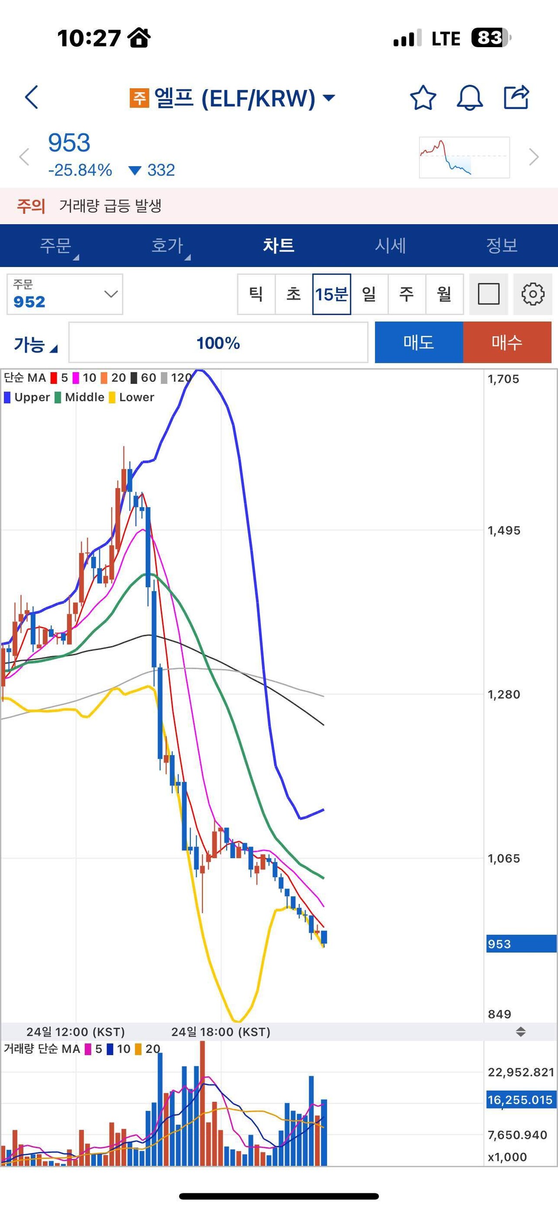Switch to the 호가 tab
Image resolution: width=558 pixels, height=1210 pixels.
click(x=167, y=246)
